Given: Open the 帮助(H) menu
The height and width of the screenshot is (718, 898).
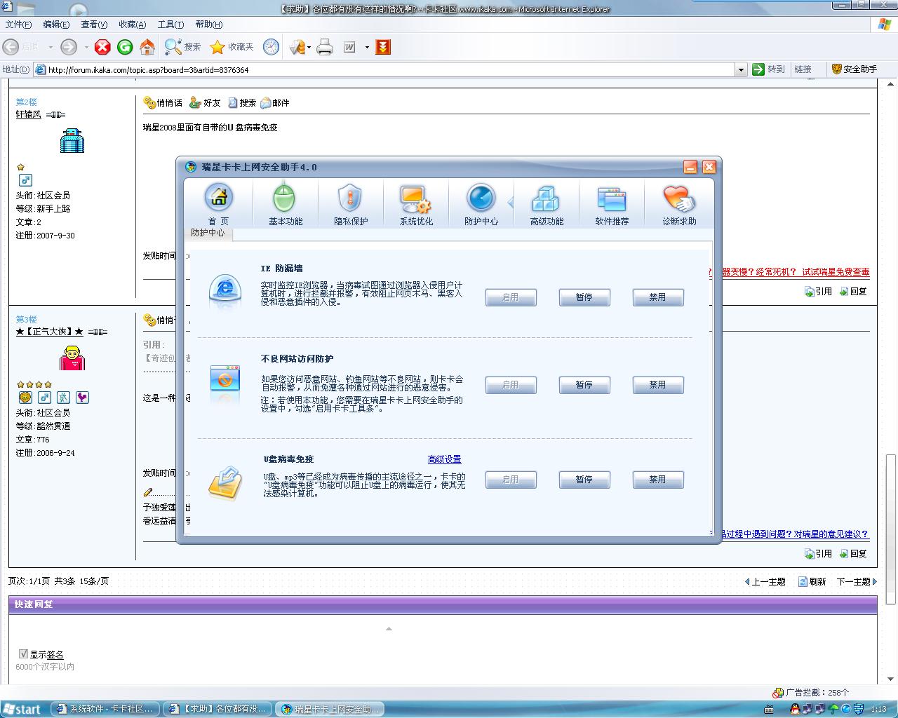Looking at the screenshot, I should coord(209,25).
